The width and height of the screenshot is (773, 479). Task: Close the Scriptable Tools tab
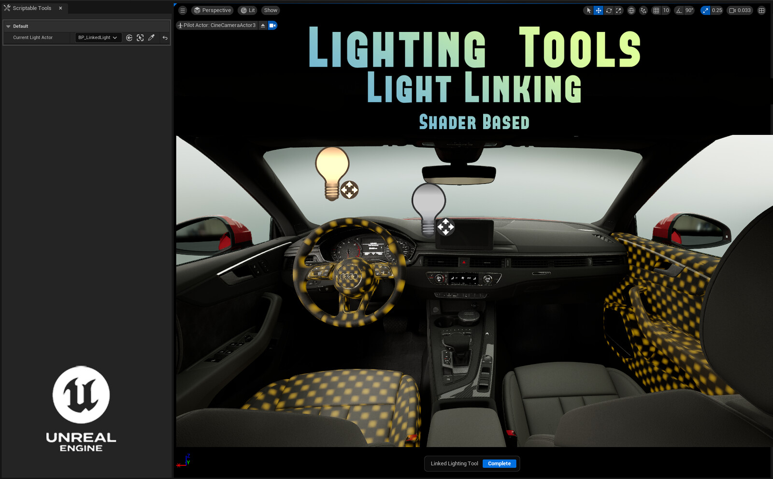pos(60,8)
